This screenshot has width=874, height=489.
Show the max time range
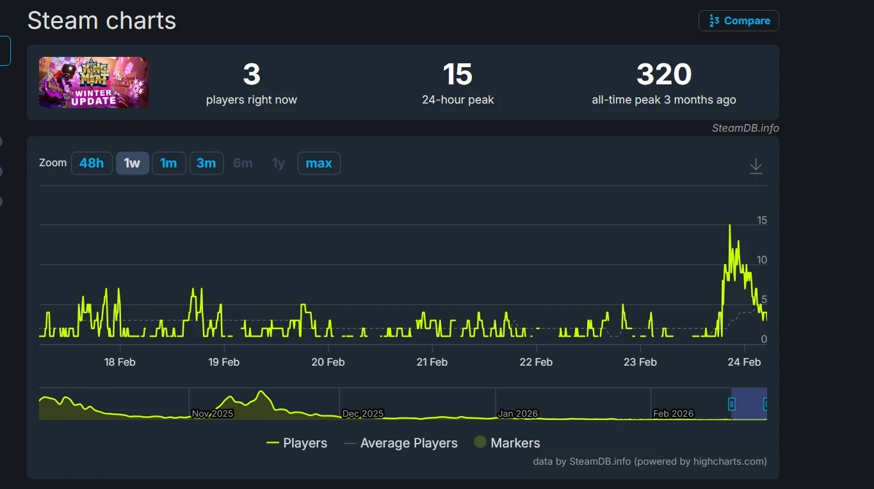pos(318,163)
